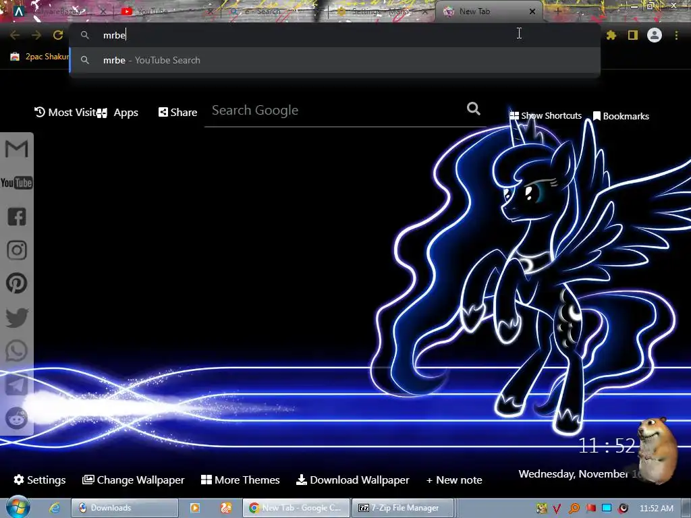
Task: Open YouTube from the sidebar
Action: [x=17, y=183]
